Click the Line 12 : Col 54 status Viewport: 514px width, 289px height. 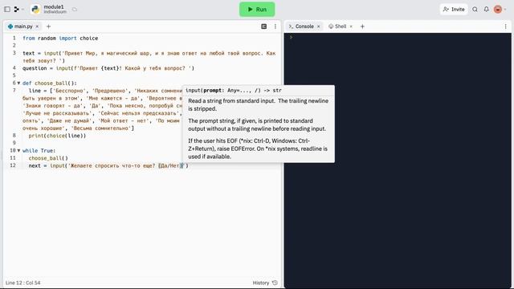[23, 283]
